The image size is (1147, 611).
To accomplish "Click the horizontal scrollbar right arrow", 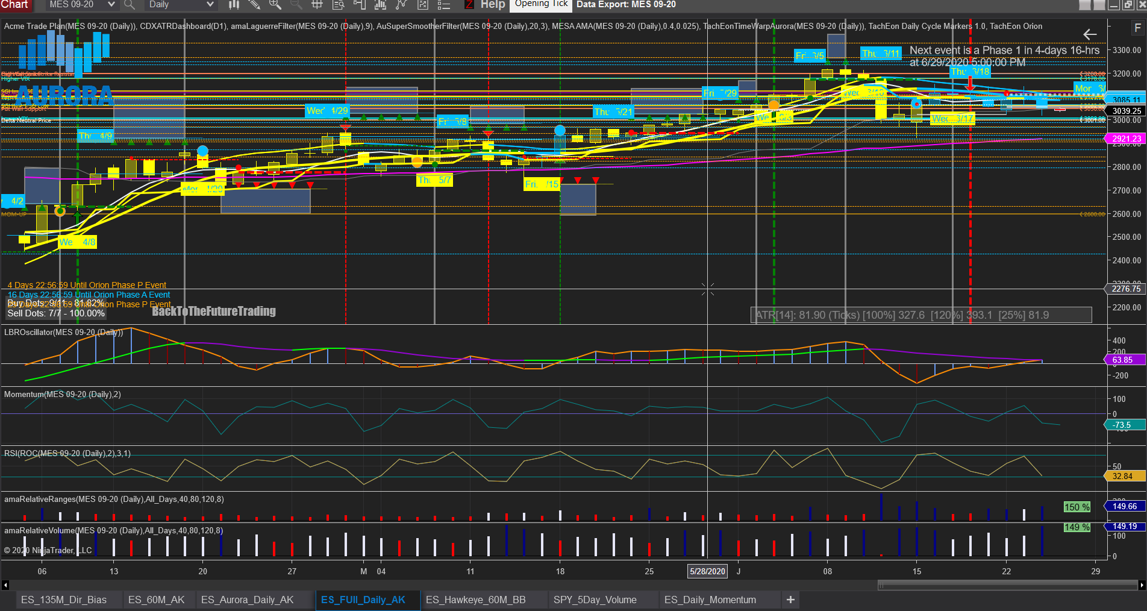I will pyautogui.click(x=1142, y=585).
